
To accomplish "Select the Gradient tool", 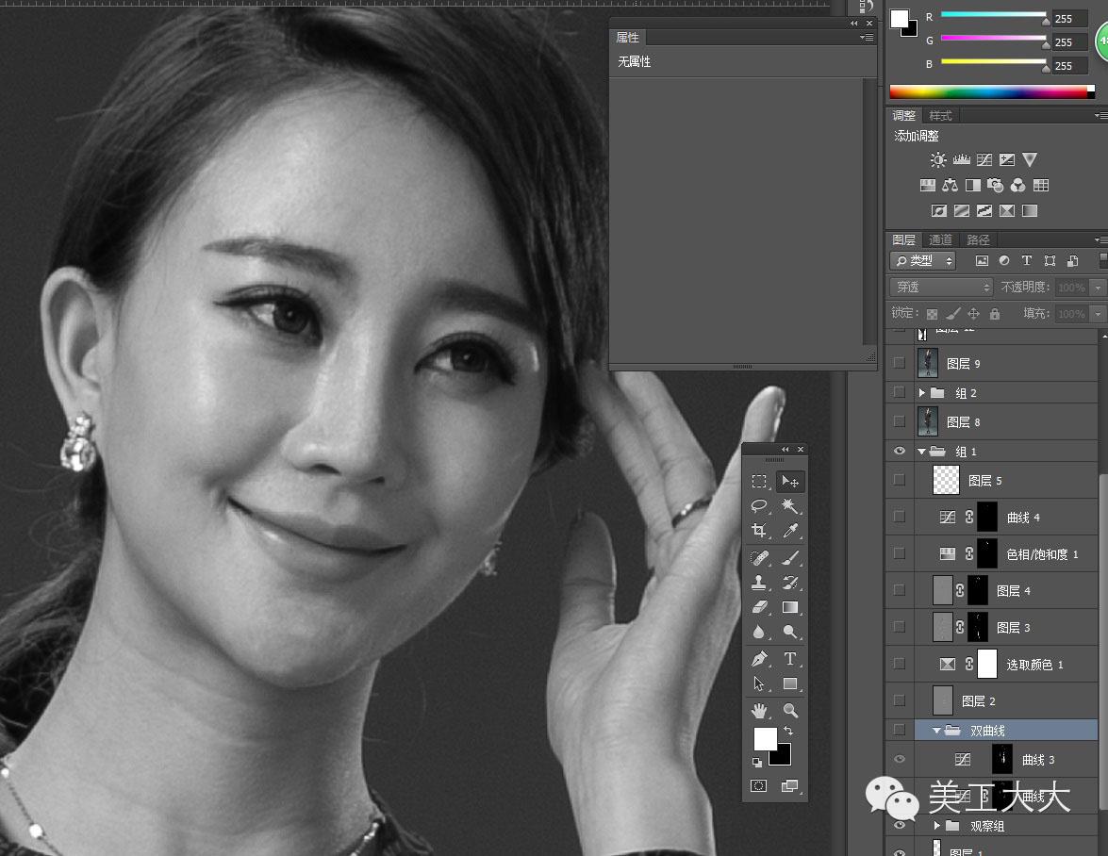I will tap(790, 607).
